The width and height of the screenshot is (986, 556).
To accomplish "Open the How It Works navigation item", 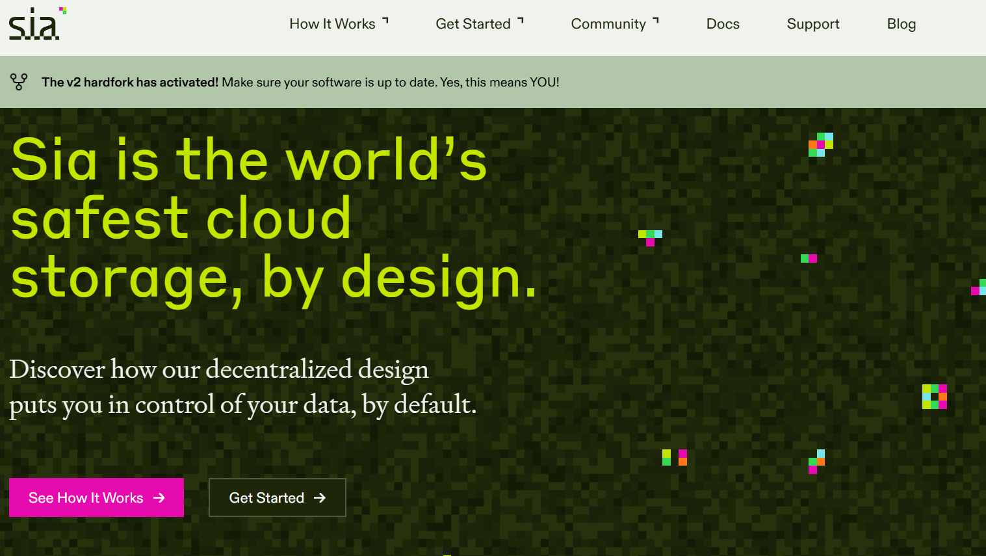I will tap(332, 24).
